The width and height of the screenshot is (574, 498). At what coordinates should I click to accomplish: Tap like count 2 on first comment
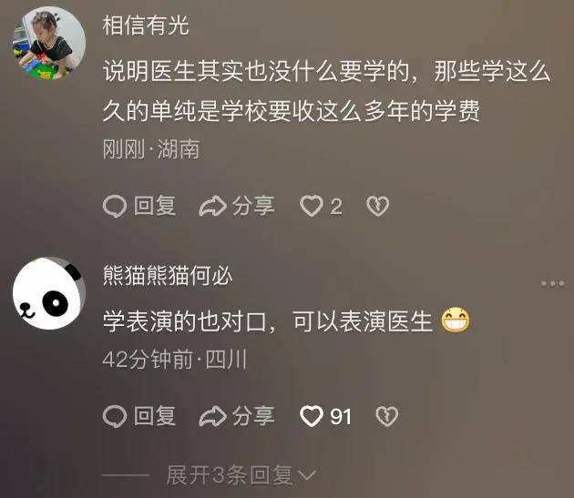(x=336, y=207)
